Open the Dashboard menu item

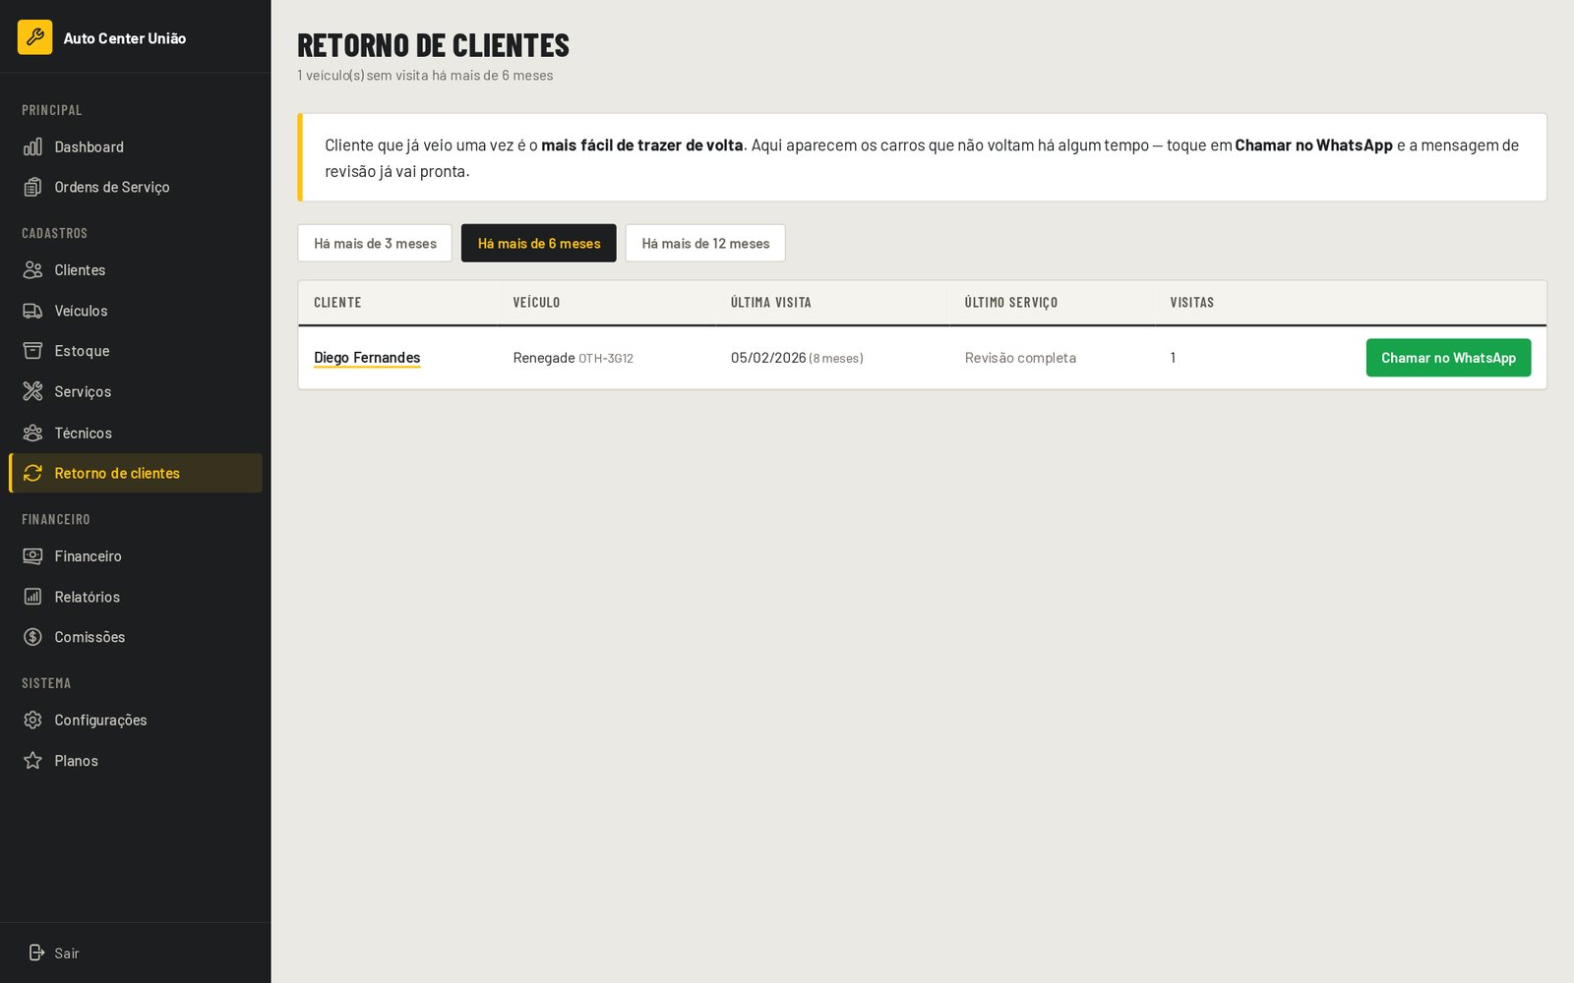[x=136, y=146]
